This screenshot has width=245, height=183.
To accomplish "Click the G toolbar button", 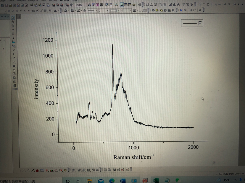I will point(225,4).
